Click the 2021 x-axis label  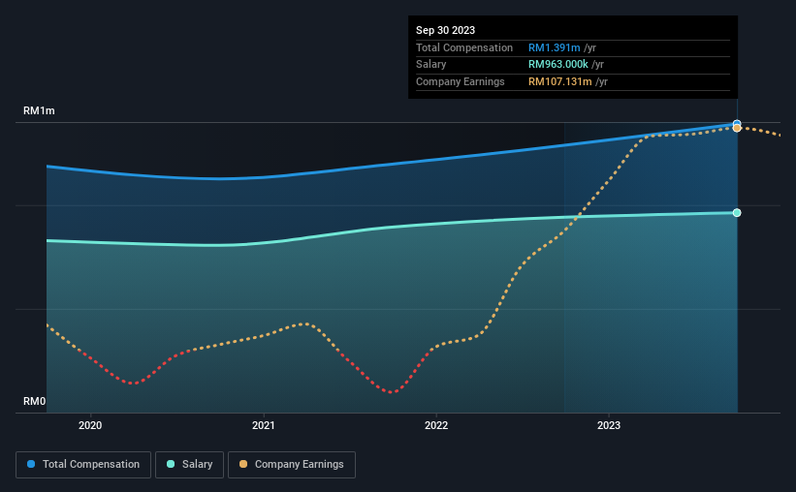264,425
